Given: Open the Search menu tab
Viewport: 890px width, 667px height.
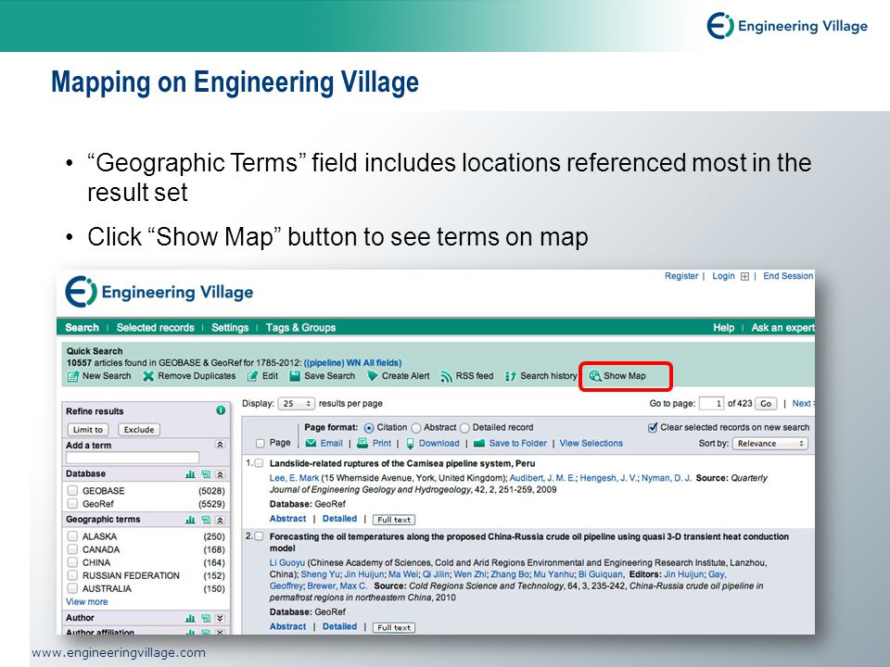Looking at the screenshot, I should point(82,327).
